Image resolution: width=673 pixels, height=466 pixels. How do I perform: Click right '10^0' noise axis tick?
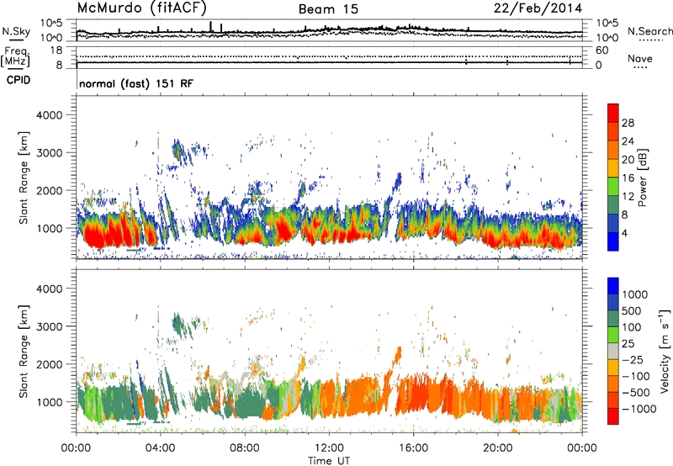[607, 38]
